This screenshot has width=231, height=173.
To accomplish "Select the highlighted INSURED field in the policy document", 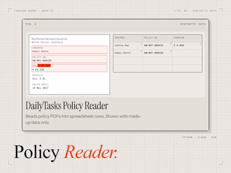I will tap(69, 50).
